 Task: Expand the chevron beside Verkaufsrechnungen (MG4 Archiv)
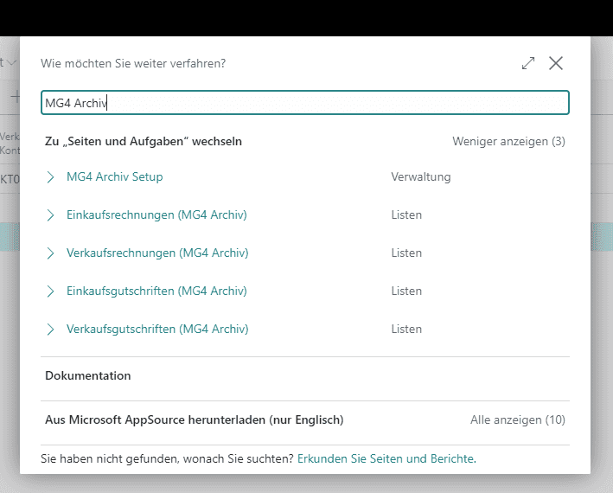[50, 253]
